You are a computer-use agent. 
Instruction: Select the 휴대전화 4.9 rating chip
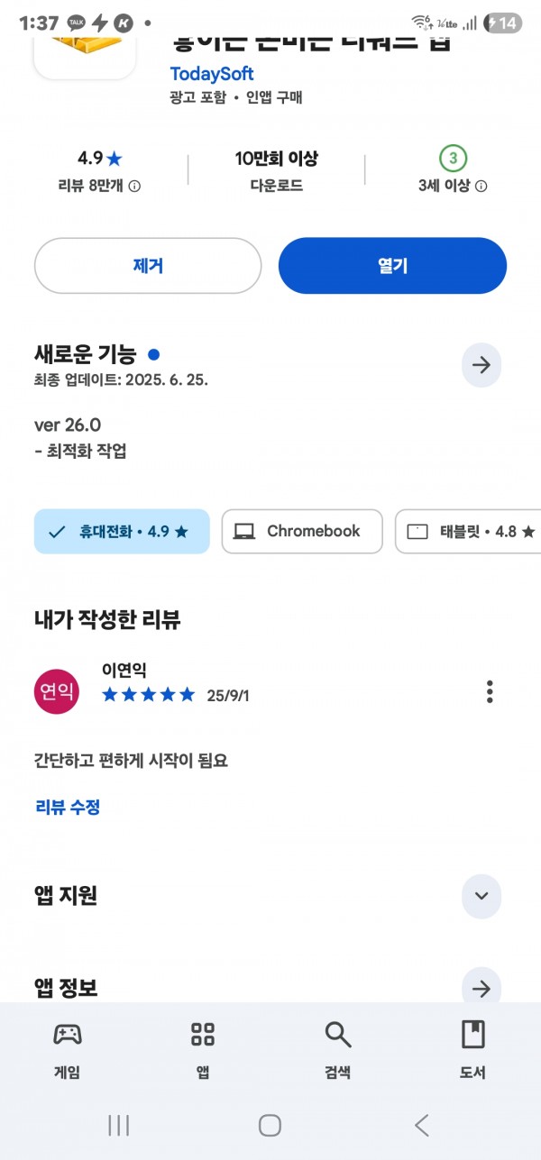click(122, 532)
